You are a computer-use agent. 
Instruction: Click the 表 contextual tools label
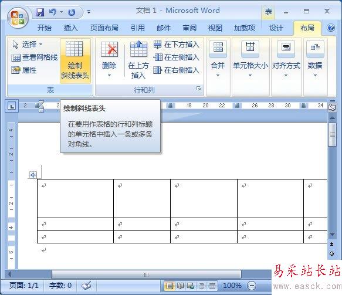pyautogui.click(x=268, y=12)
